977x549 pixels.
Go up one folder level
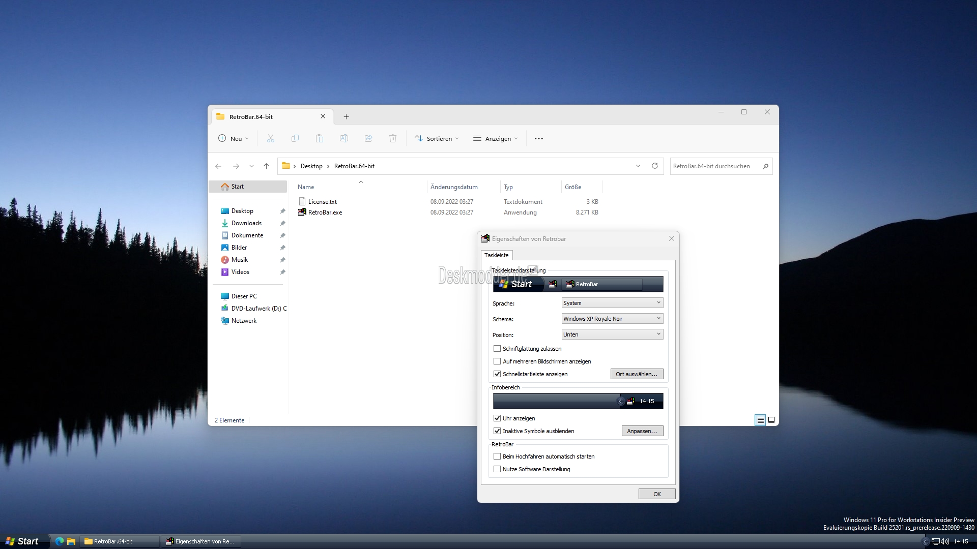click(266, 166)
